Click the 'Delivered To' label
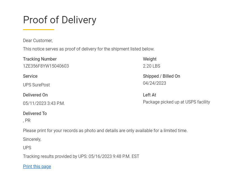Viewport: 247px width, 177px height. pos(35,114)
